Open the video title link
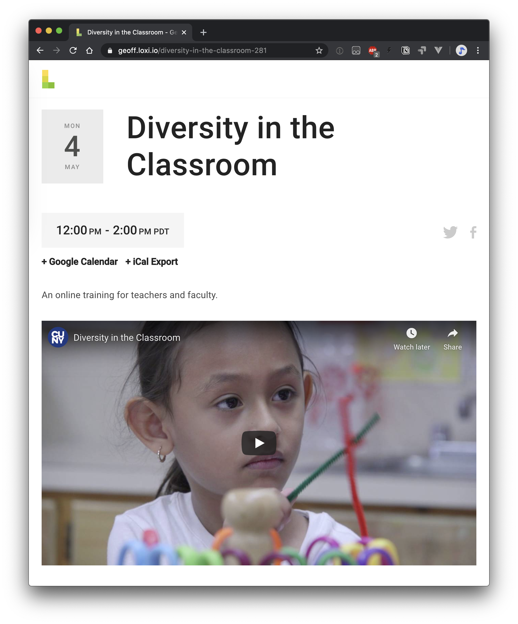518x624 pixels. click(x=127, y=337)
